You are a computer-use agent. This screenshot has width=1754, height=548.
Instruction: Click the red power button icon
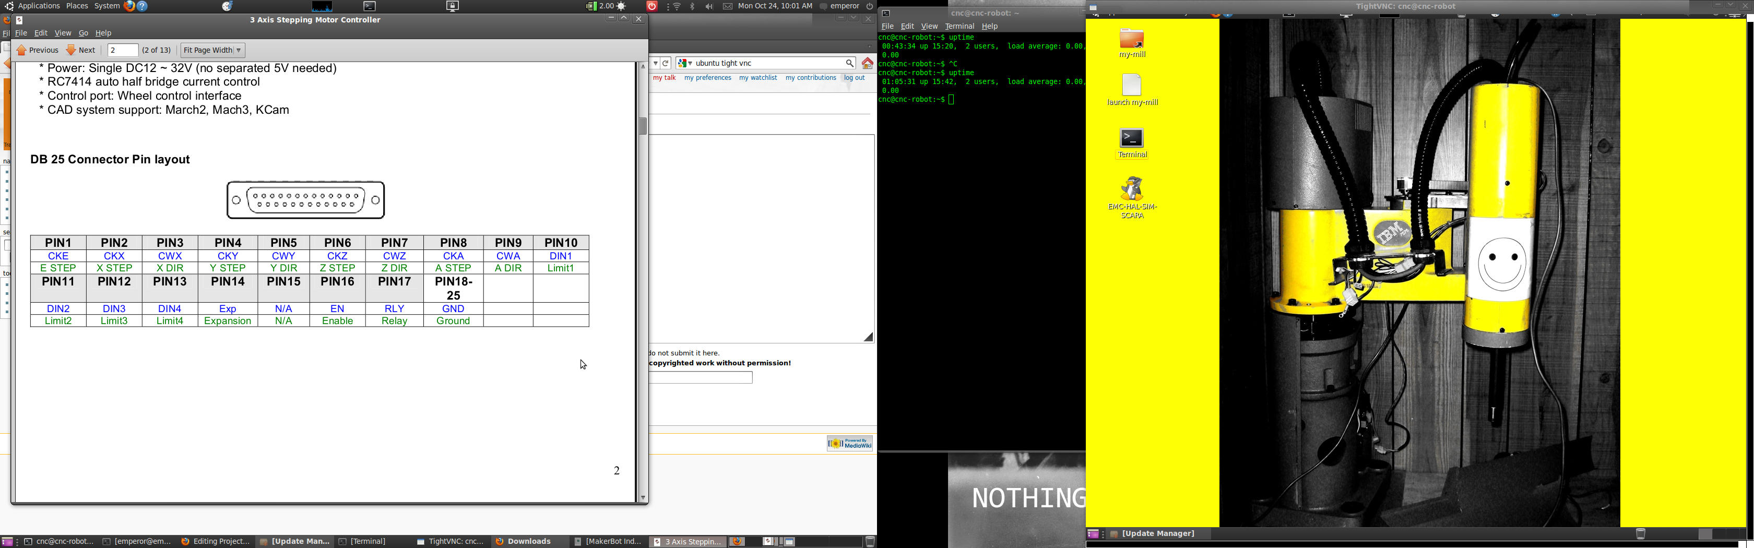click(x=651, y=6)
